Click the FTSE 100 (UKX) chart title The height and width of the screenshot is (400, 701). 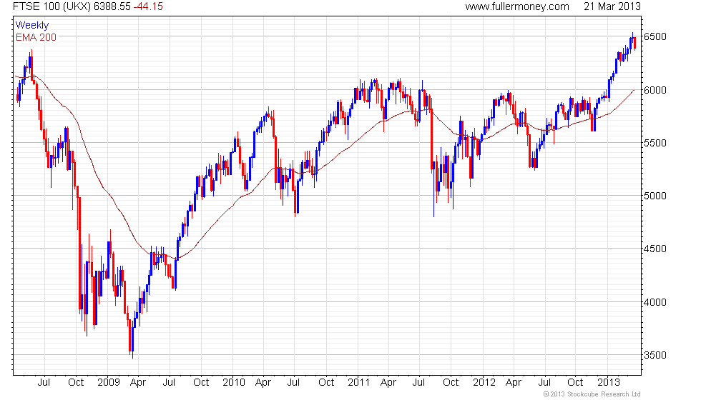[x=52, y=6]
